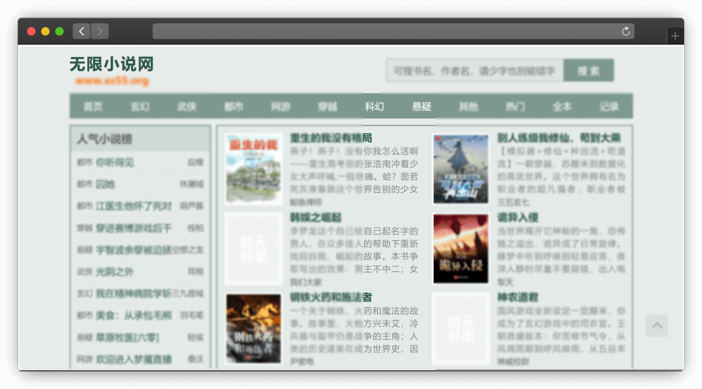Open the 首页 nav tab

click(93, 106)
